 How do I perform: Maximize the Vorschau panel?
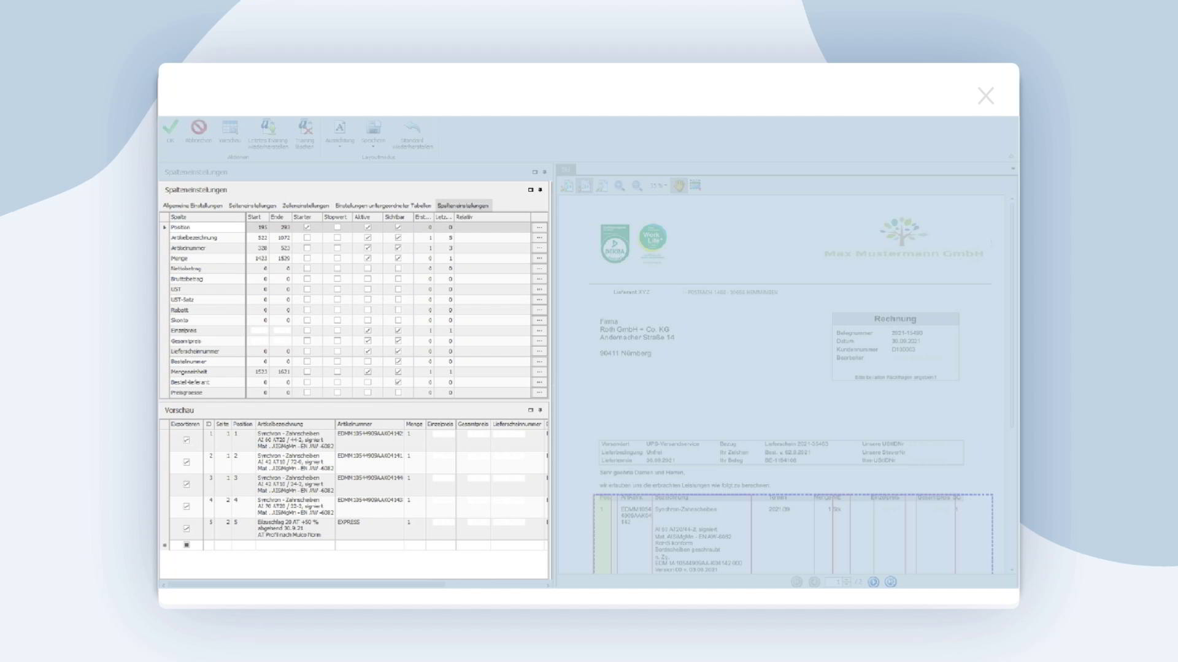click(531, 410)
